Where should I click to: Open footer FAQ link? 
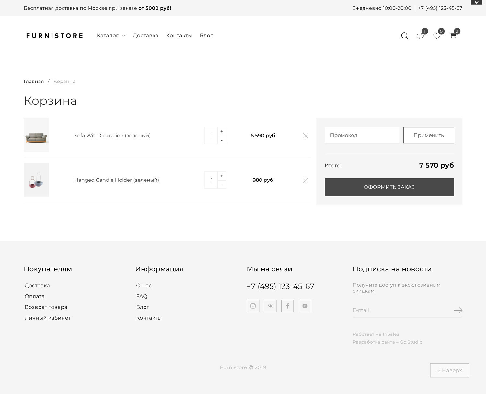coord(142,296)
